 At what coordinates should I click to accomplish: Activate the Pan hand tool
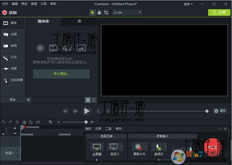tap(99, 13)
